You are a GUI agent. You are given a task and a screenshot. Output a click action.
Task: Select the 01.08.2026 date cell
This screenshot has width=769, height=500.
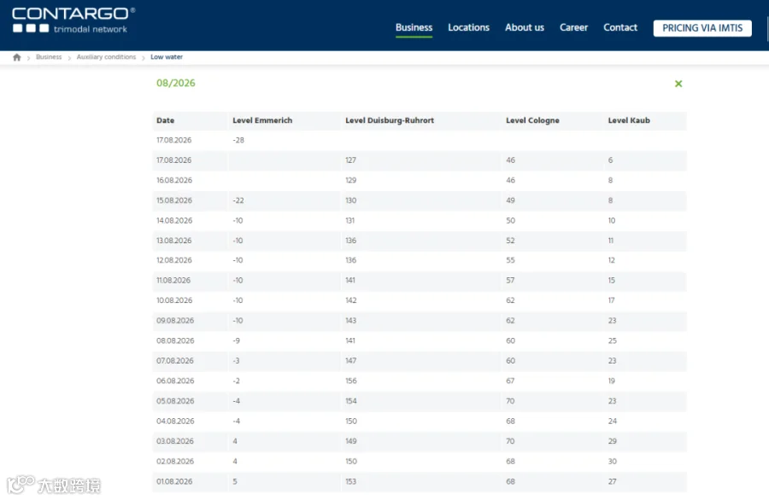click(174, 481)
